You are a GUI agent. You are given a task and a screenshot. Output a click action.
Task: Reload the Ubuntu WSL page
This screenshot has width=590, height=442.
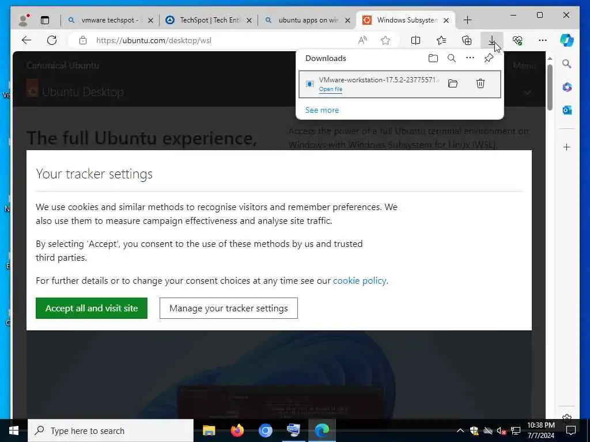52,40
